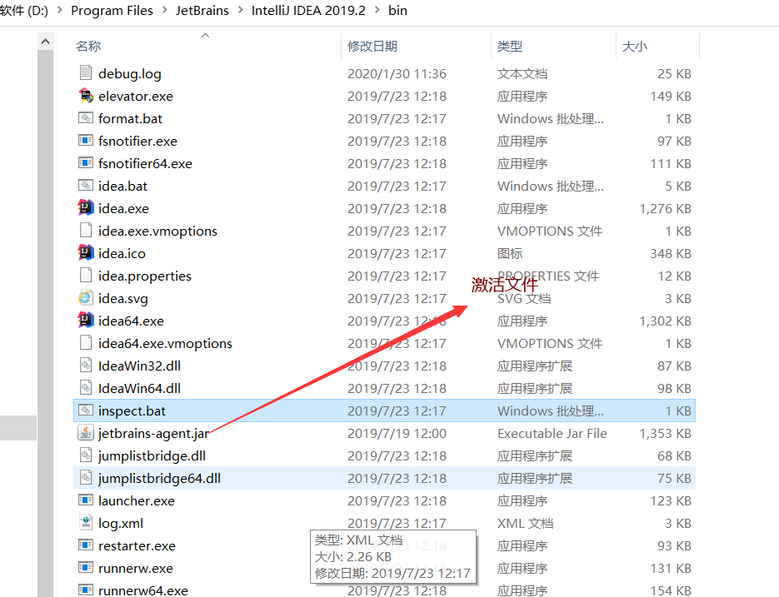Sort by 修改日期 column header
Viewport: 779px width, 597px height.
tap(372, 46)
